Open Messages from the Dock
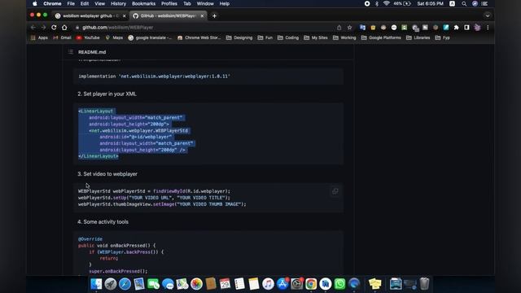Image resolution: width=521 pixels, height=293 pixels. 168,284
